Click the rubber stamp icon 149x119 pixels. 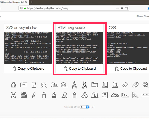click(115, 85)
